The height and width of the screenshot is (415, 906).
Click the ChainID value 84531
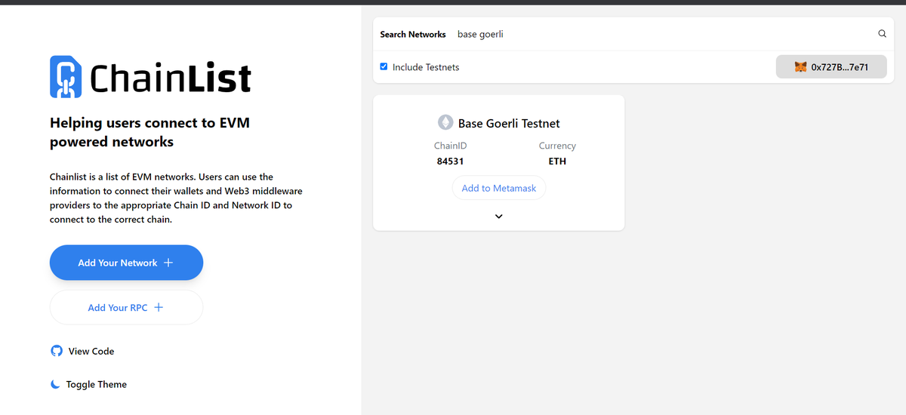click(451, 161)
